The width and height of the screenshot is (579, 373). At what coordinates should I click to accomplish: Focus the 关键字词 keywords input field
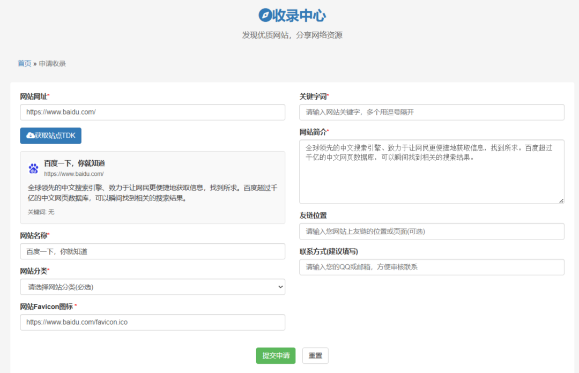click(432, 112)
